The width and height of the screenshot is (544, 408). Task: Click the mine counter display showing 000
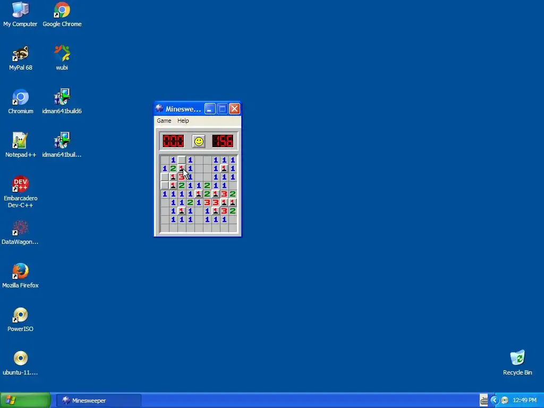pos(173,141)
